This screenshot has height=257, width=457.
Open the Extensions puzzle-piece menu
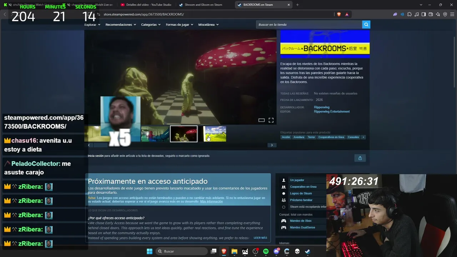pyautogui.click(x=410, y=14)
